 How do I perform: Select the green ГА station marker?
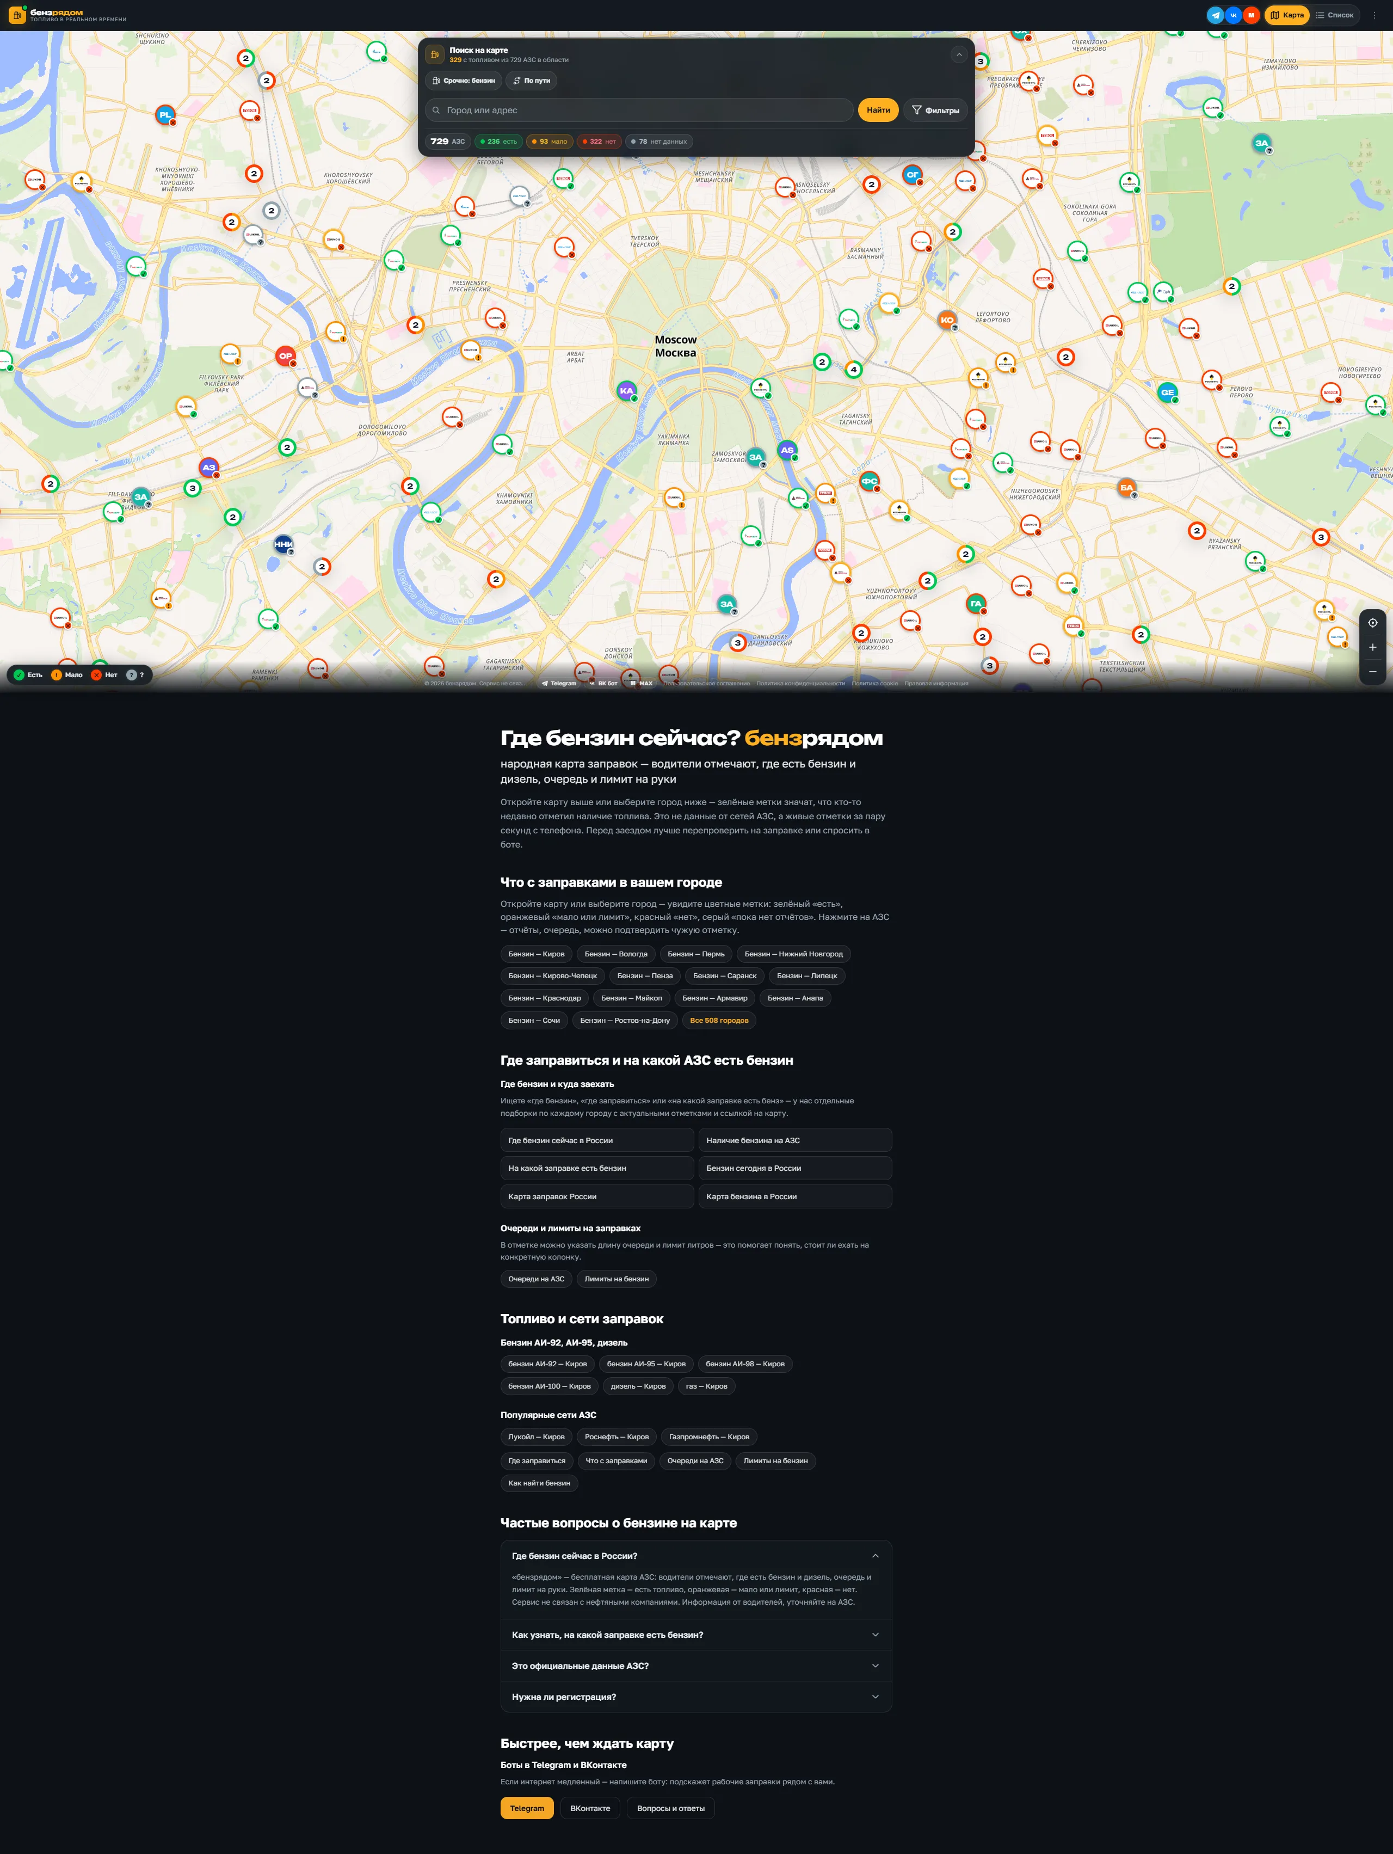(976, 604)
